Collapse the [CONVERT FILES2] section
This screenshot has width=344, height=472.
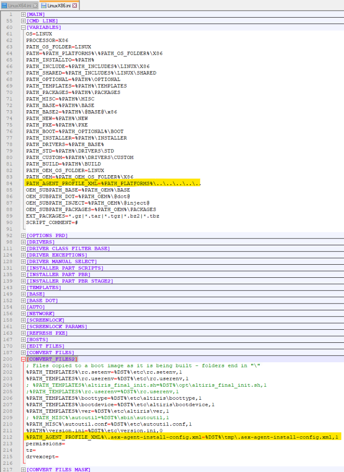(x=23, y=359)
